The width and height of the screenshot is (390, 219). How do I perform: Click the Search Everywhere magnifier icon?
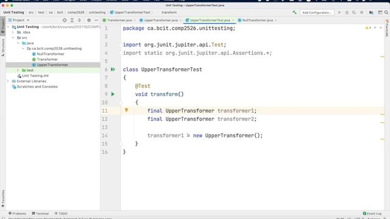tap(386, 12)
